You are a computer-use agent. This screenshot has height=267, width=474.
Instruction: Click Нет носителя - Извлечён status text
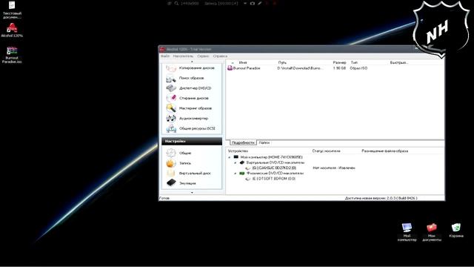click(334, 168)
